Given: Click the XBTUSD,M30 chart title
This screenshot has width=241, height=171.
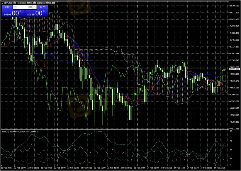Looking at the screenshot, I should pos(10,3).
